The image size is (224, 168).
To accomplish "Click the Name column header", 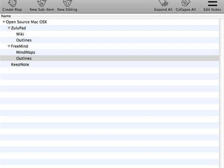I will click(x=112, y=16).
